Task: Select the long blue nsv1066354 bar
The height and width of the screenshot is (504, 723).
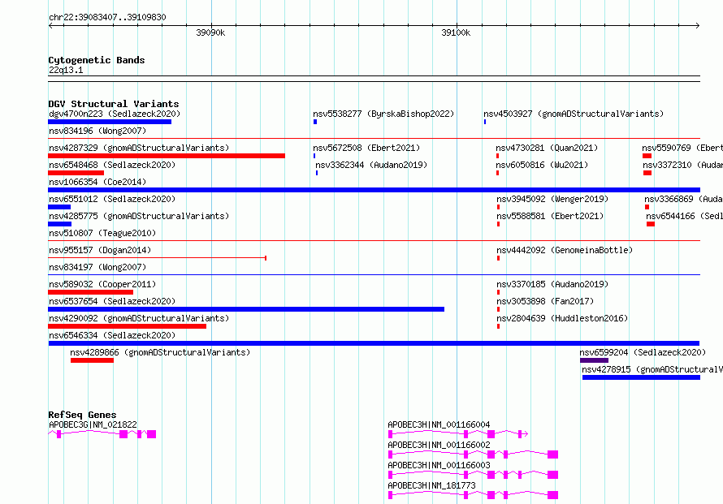Action: tap(374, 190)
